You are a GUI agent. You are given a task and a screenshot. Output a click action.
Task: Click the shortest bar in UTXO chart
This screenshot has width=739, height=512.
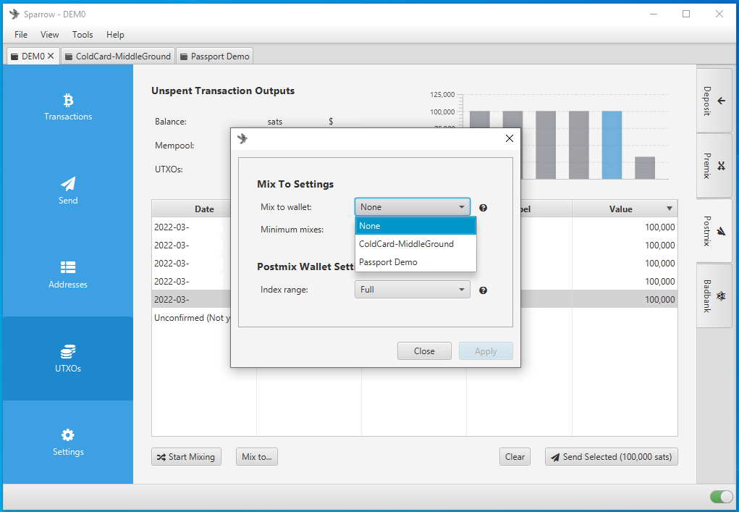[645, 168]
